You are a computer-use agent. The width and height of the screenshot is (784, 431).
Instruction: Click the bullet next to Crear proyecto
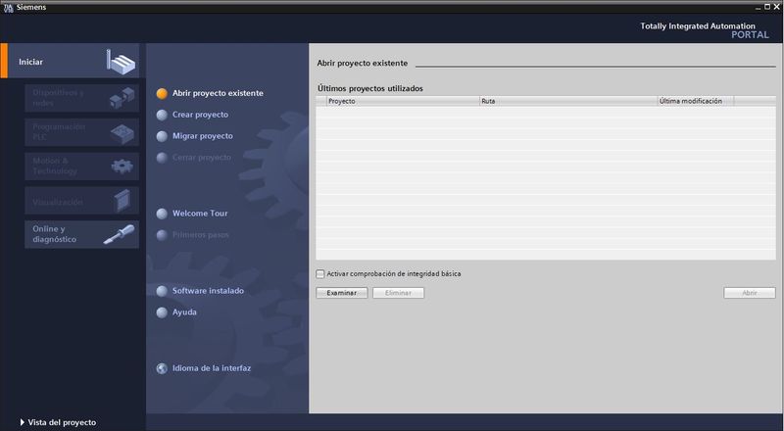[162, 115]
